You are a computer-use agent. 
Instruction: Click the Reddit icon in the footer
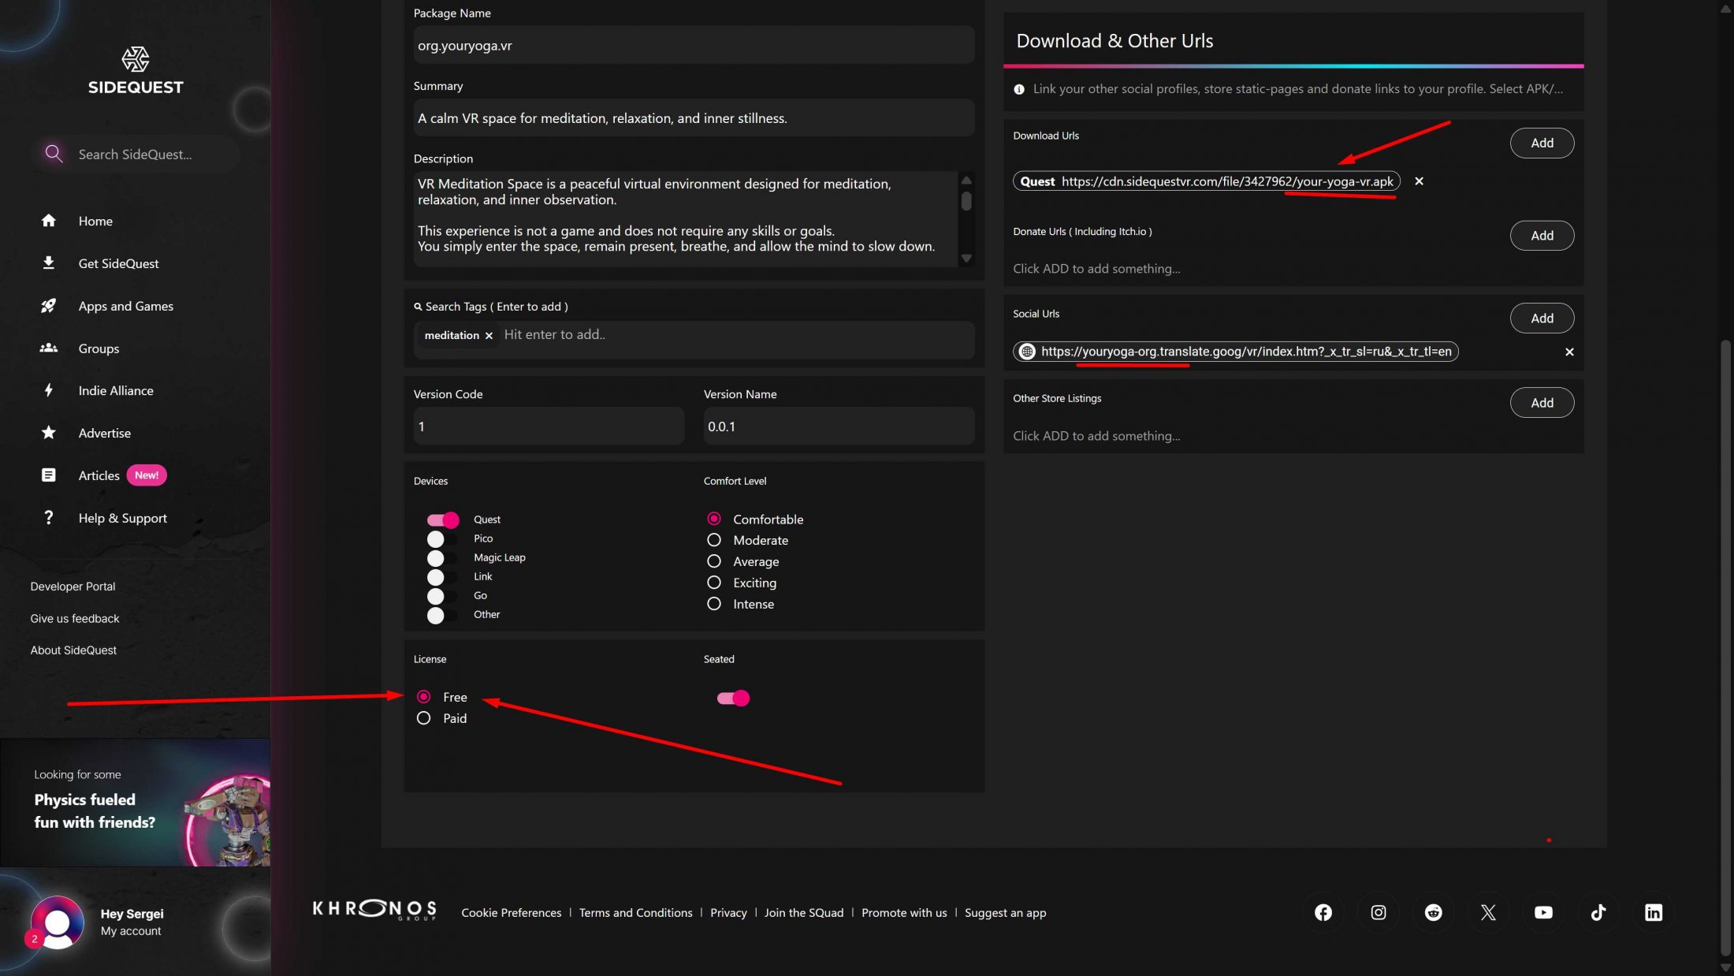(1433, 912)
